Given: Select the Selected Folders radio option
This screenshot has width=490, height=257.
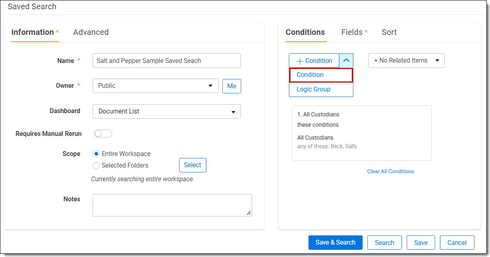Looking at the screenshot, I should point(96,165).
